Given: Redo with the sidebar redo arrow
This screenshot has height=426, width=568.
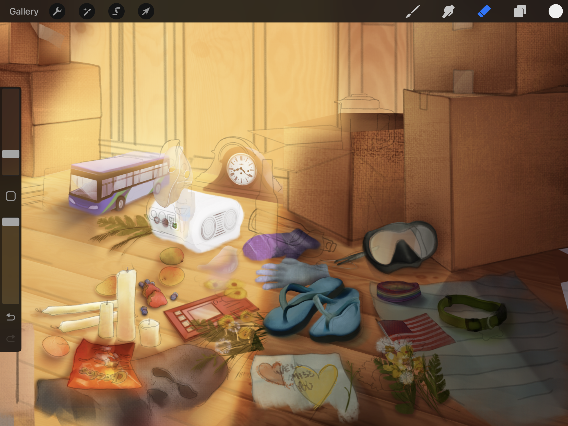Looking at the screenshot, I should click(x=11, y=339).
